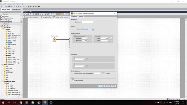Viewport: 187px width, 105px height.
Task: Collapse the Network folder in the tree
Action: [3, 55]
